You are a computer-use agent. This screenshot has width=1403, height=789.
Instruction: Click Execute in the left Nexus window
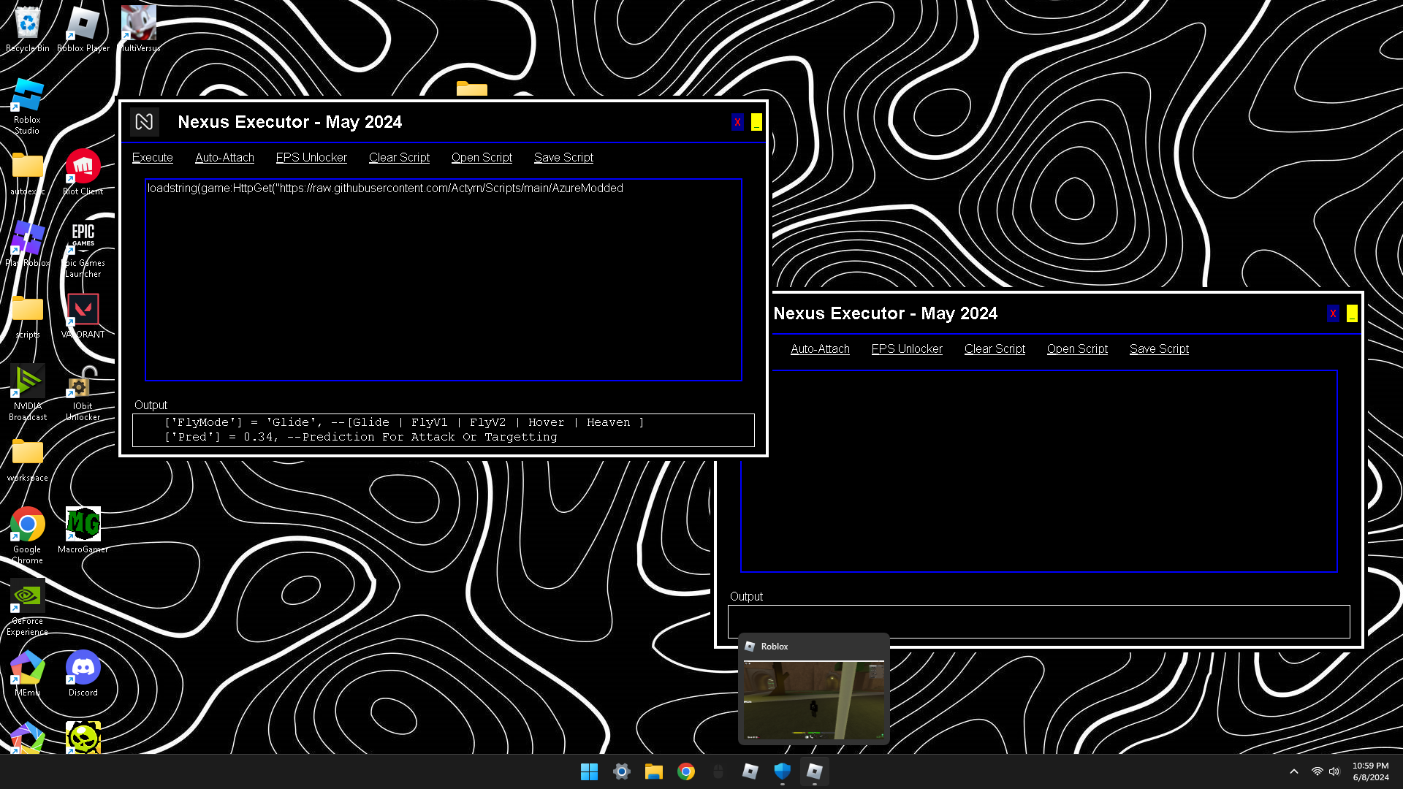152,157
